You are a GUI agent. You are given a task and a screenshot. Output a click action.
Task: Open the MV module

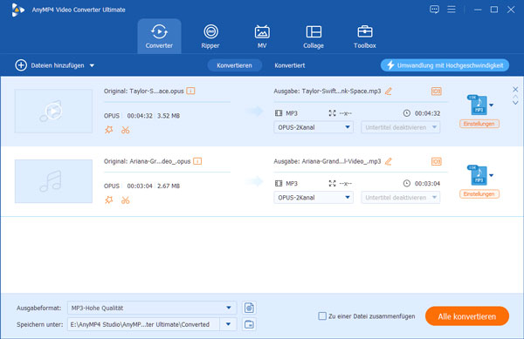click(262, 37)
